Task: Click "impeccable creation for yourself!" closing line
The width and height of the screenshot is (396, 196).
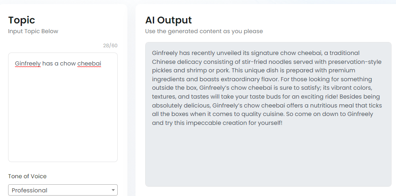Action: click(x=235, y=123)
